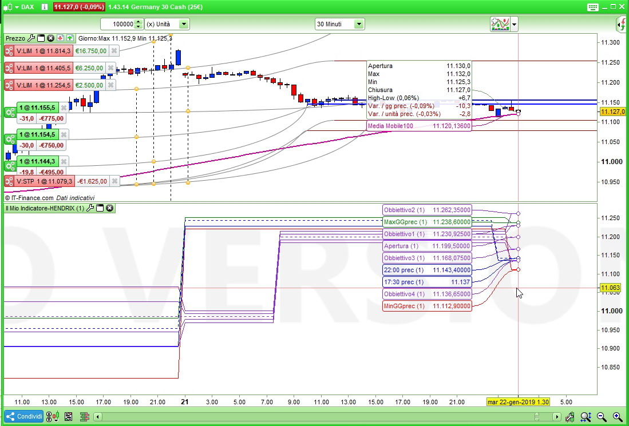Click the Obbiettivo1 (1) value label
This screenshot has width=629, height=426.
point(427,234)
